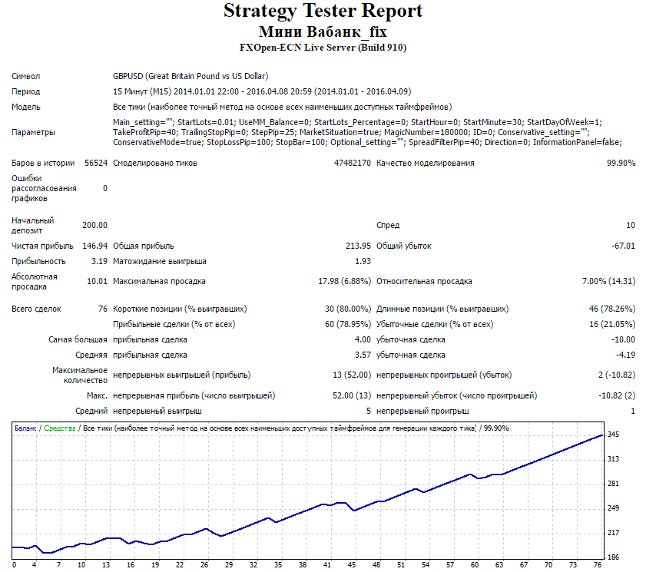Click the Ошибки рассогласования графиков label
The width and height of the screenshot is (656, 572).
click(44, 188)
